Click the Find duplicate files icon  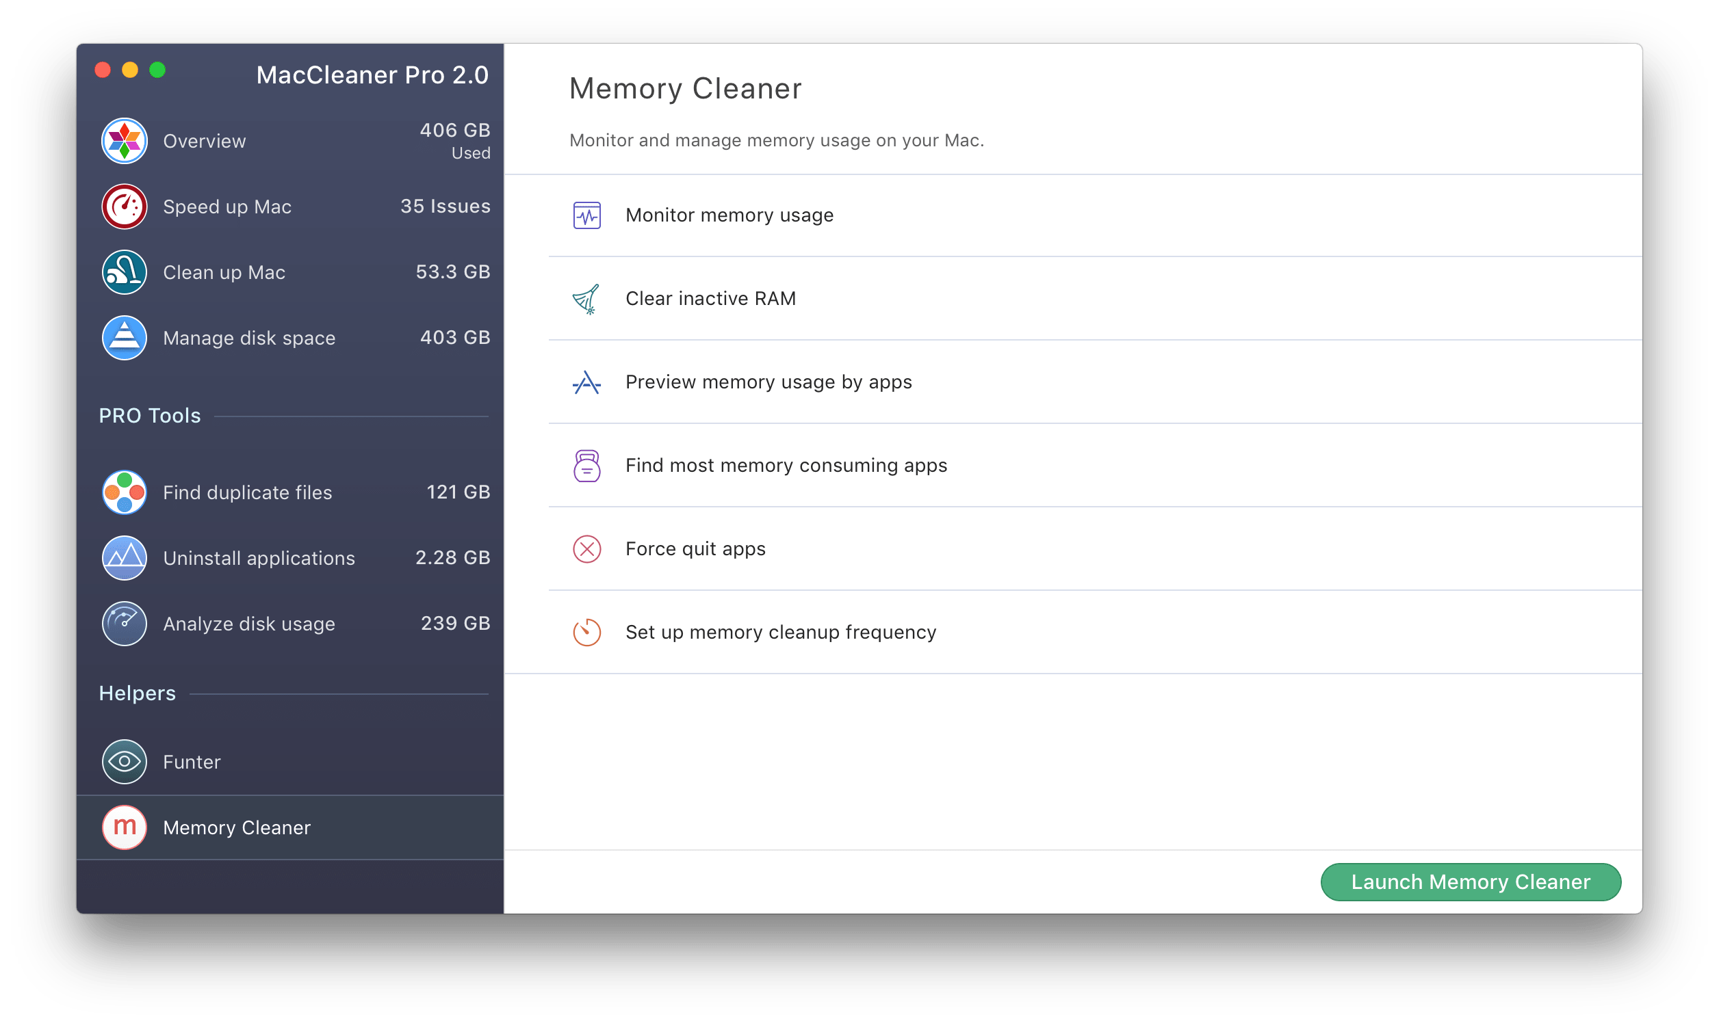(x=125, y=492)
